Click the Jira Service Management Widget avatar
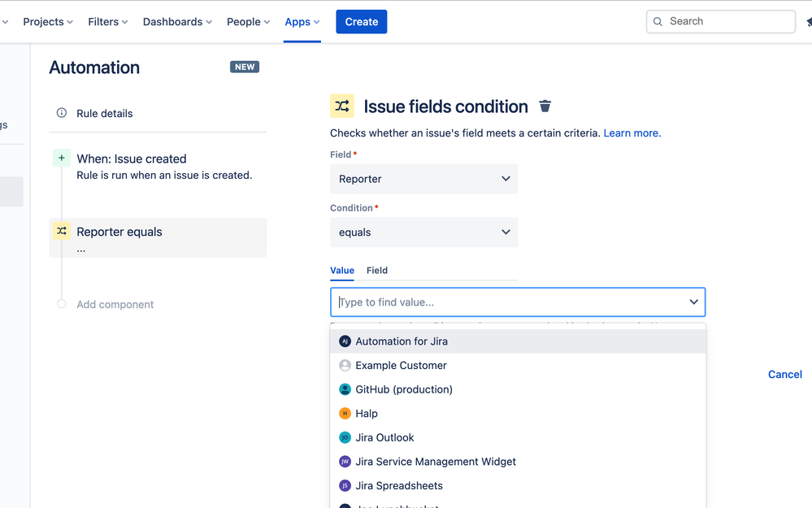The width and height of the screenshot is (812, 508). (345, 462)
